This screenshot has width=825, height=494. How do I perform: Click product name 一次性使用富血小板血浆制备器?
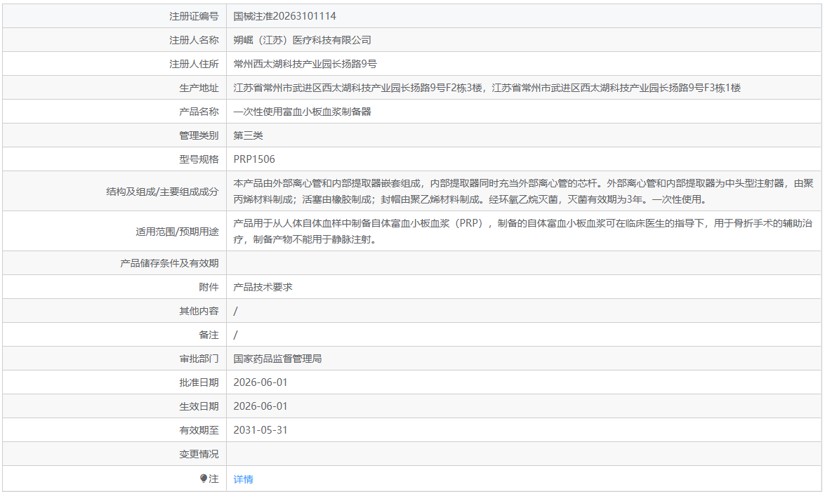(302, 112)
